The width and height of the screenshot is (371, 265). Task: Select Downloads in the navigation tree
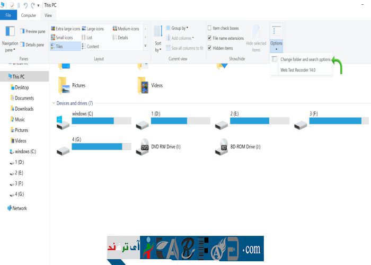tap(24, 109)
